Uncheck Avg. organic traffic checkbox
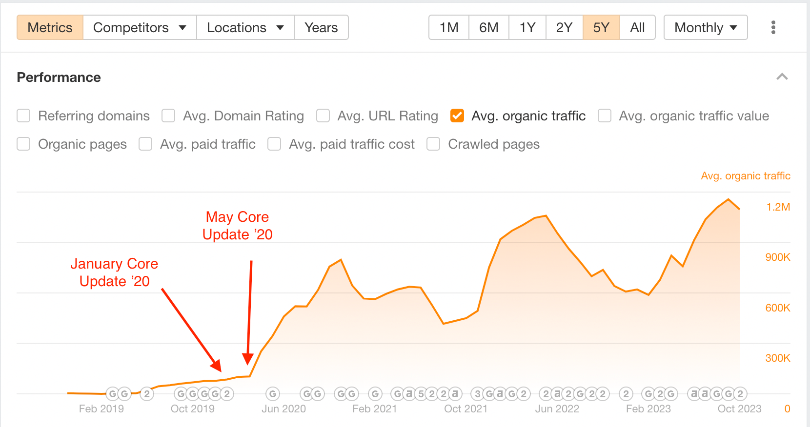The width and height of the screenshot is (810, 427). [x=457, y=116]
